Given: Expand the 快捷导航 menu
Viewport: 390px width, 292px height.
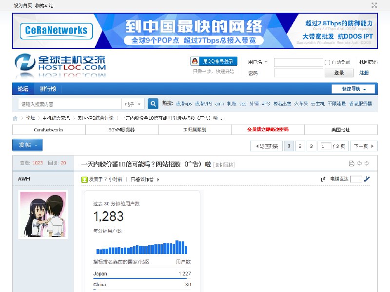Looking at the screenshot, I should (352, 89).
